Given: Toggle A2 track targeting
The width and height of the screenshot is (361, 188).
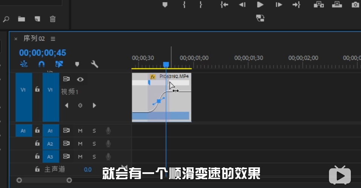Looking at the screenshot, I should click(51, 144).
